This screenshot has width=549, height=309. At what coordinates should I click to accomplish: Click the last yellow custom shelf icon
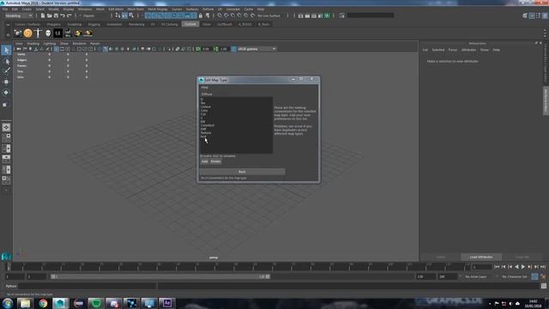(x=87, y=33)
